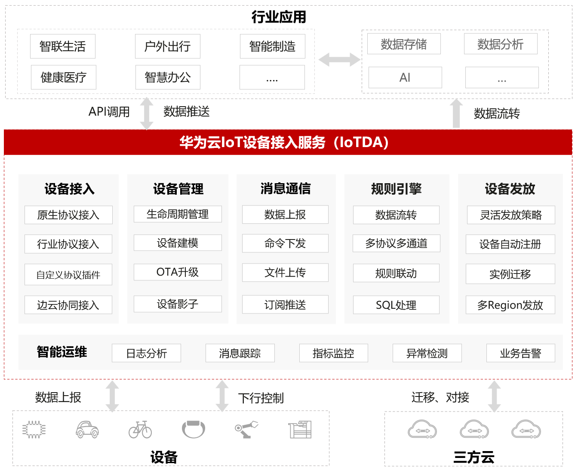Click the 设备影子 item
The height and width of the screenshot is (470, 575).
click(177, 304)
